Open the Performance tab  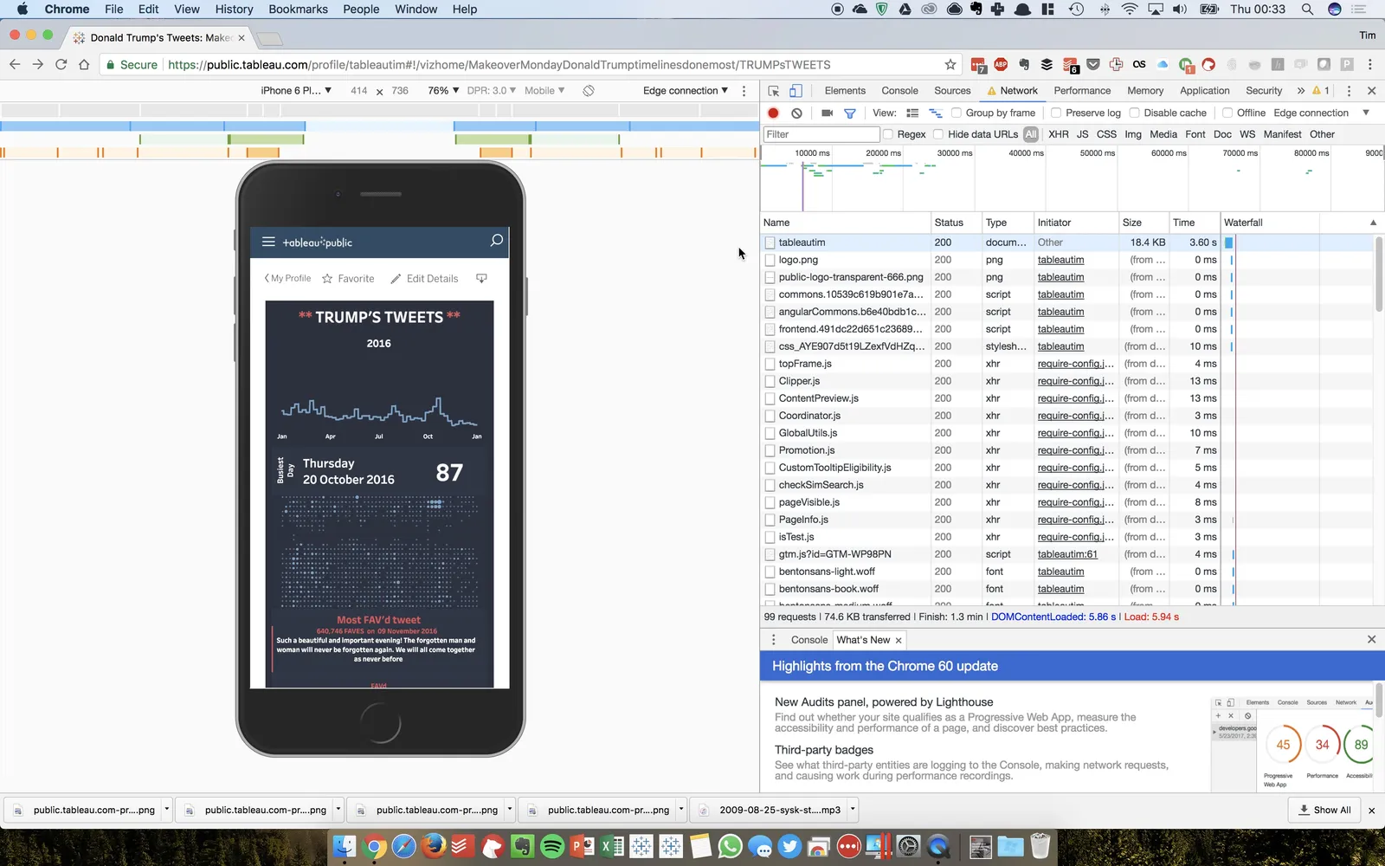(1082, 90)
